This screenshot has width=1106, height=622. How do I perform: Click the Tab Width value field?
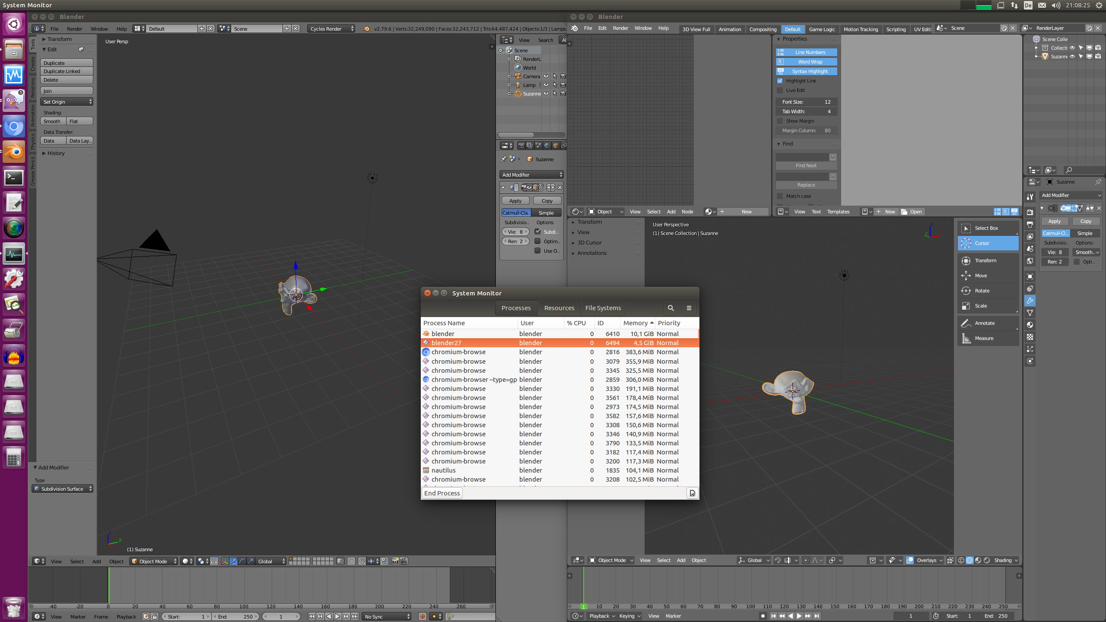pyautogui.click(x=806, y=111)
